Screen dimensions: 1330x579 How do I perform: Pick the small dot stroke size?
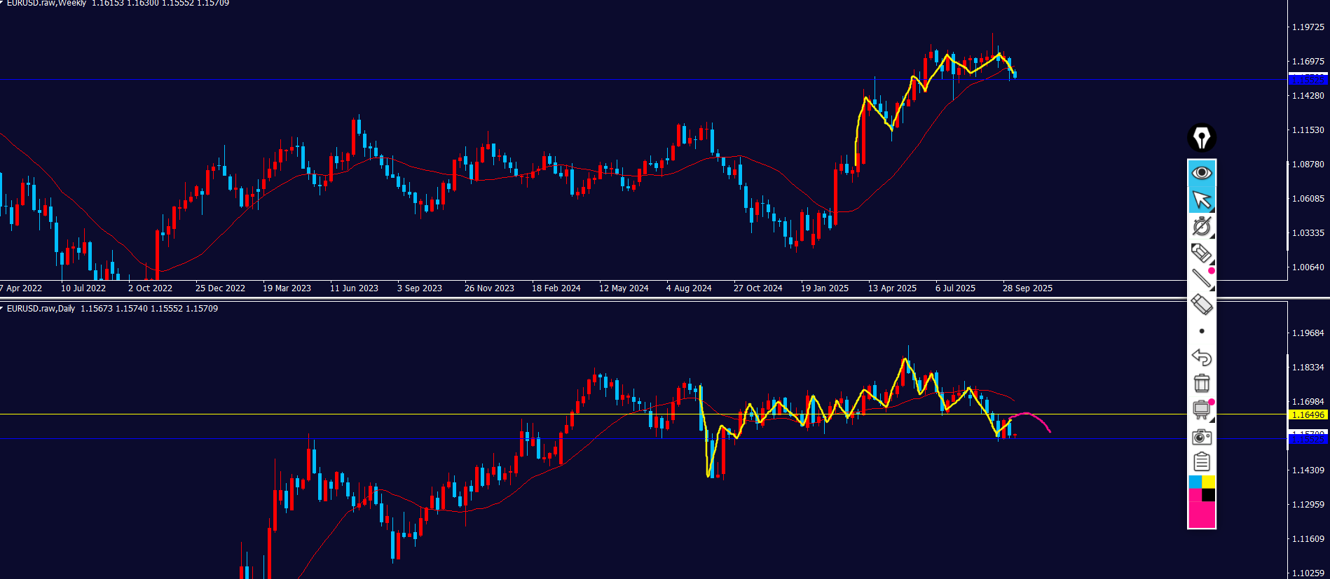(1202, 331)
